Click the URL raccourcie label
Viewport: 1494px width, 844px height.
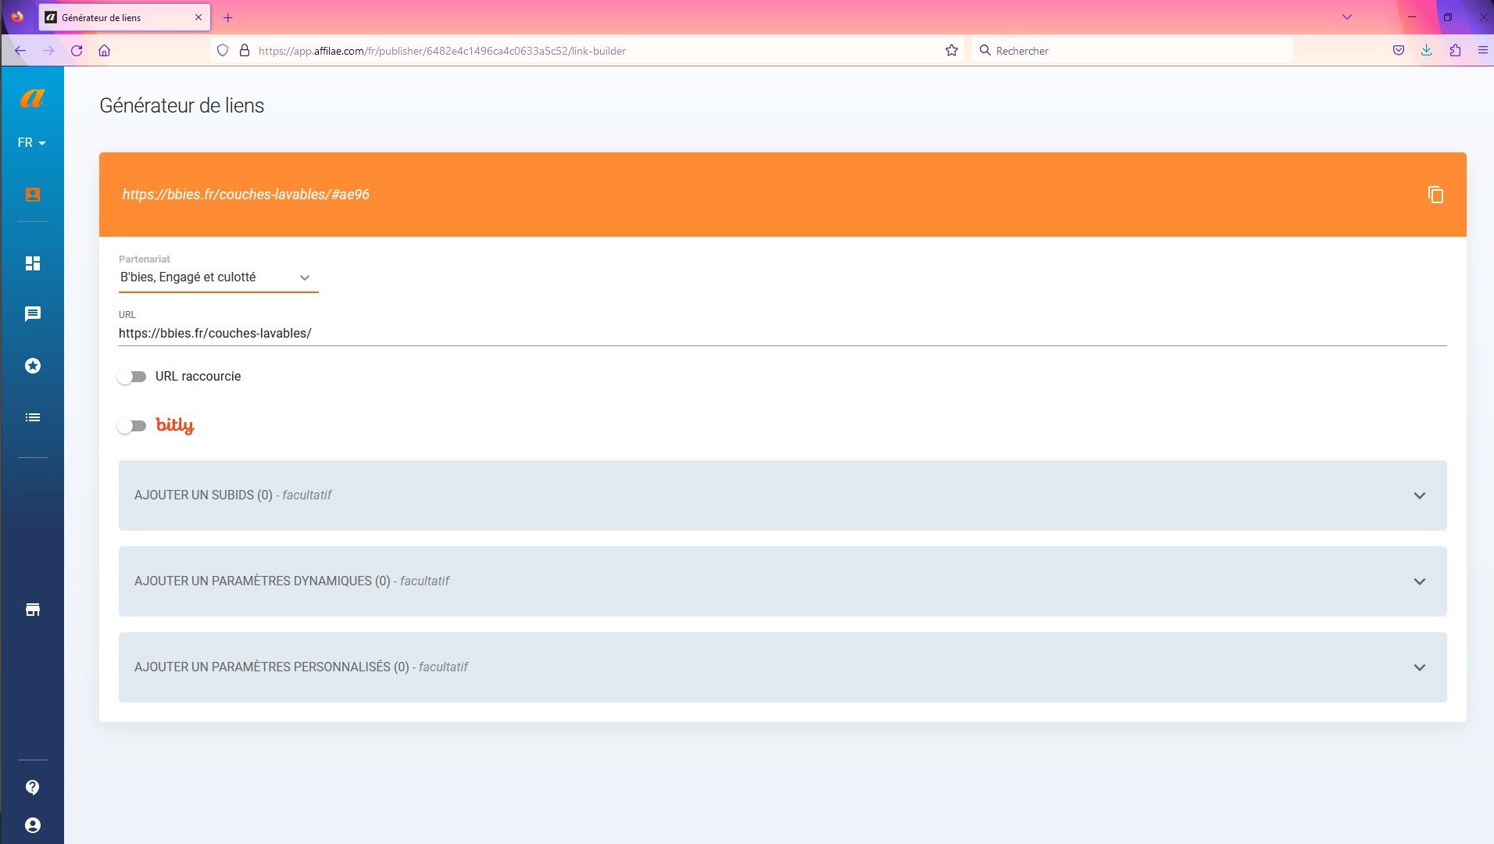(x=198, y=377)
